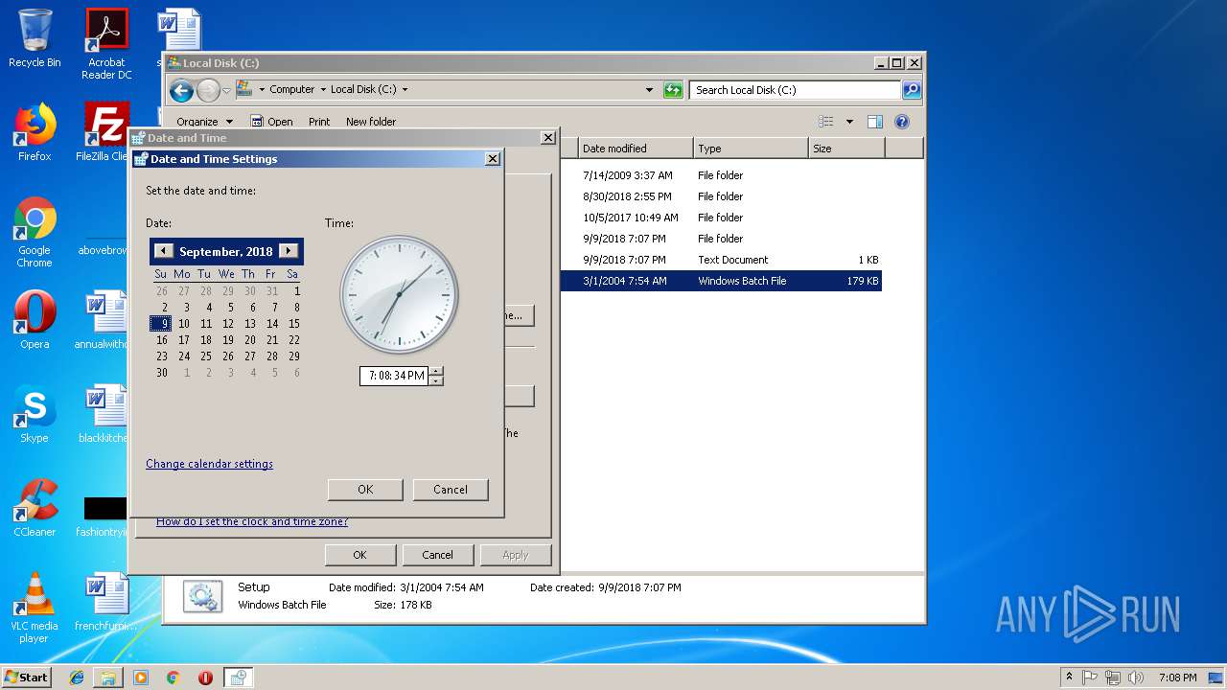Click Windows Media Player taskbar icon
This screenshot has height=690, width=1227.
pyautogui.click(x=141, y=678)
